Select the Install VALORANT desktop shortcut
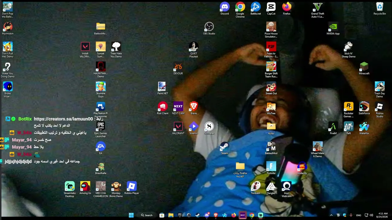Viewport: 392px width, 220px height. tap(85, 50)
